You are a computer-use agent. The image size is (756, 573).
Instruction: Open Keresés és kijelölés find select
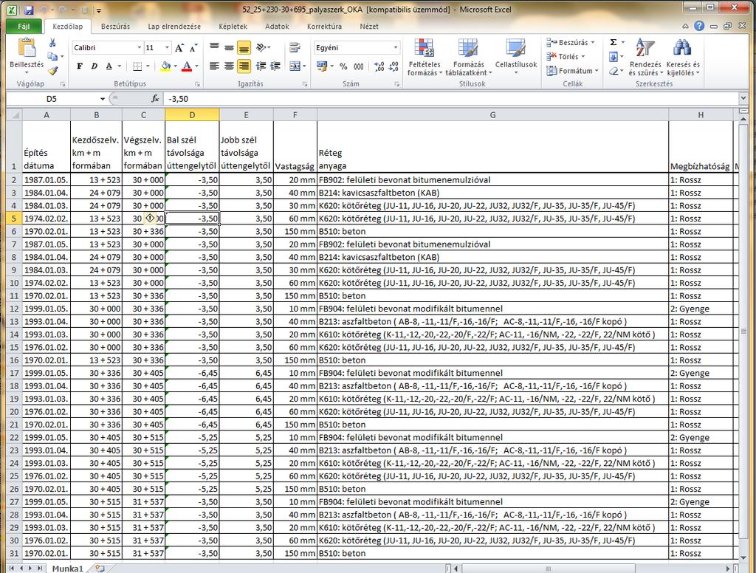[x=683, y=58]
